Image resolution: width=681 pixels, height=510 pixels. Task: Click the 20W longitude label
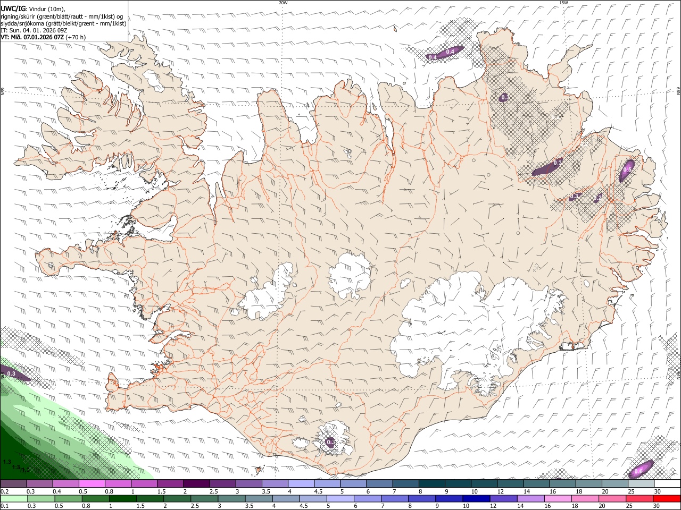tap(283, 3)
